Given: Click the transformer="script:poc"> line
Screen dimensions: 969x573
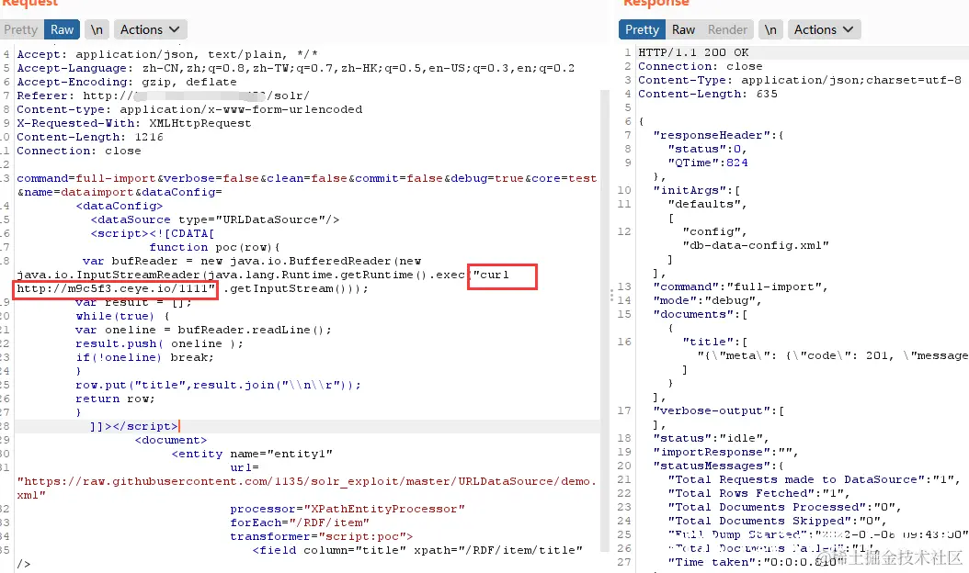Looking at the screenshot, I should [x=322, y=536].
